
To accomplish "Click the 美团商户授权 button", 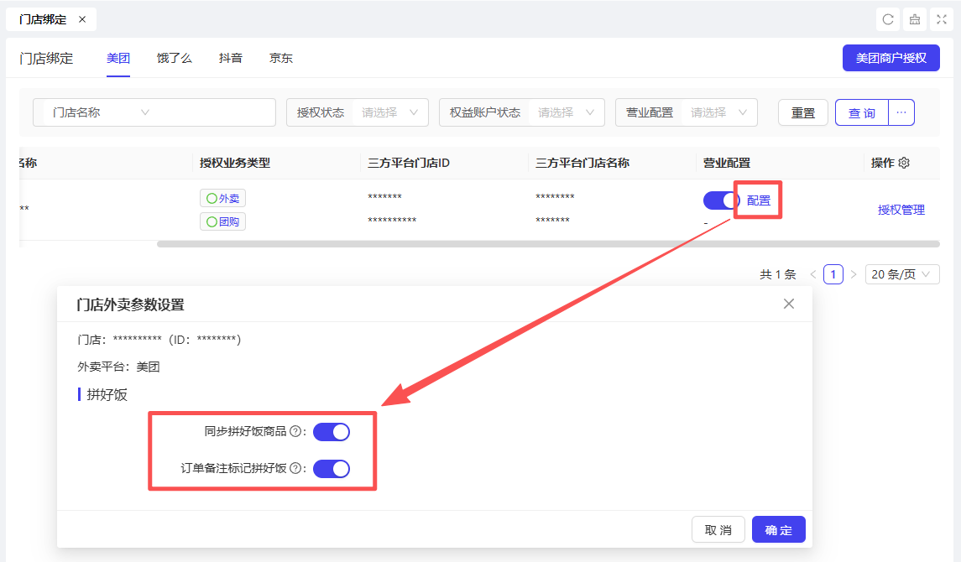I will [890, 58].
